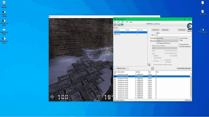Click the Description column header

[x=121, y=72]
